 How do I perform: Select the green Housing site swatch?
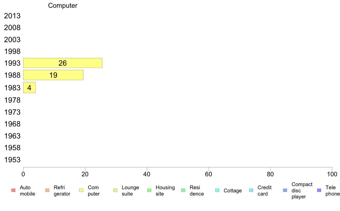tap(149, 190)
